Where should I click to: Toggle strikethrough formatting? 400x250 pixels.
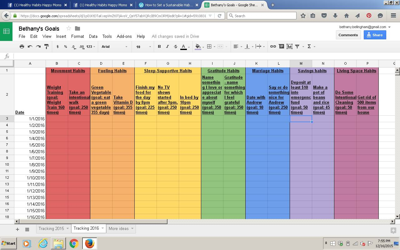click(175, 47)
